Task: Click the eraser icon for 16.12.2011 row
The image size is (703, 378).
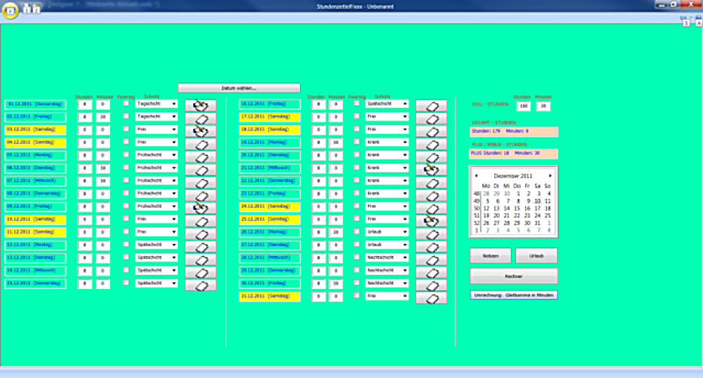Action: point(432,106)
